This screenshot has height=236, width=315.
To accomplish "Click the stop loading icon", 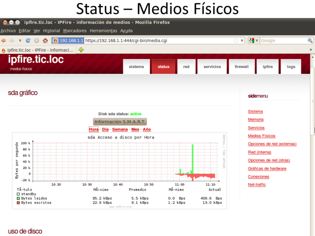I will tap(36, 41).
